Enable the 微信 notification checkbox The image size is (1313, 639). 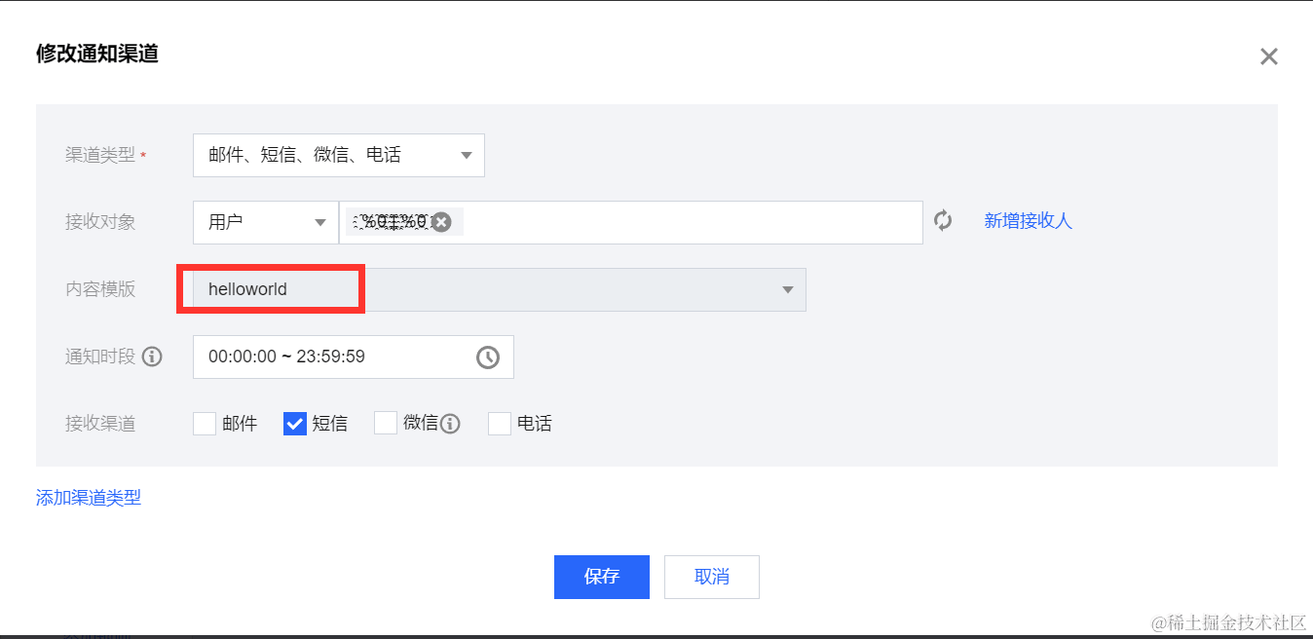(x=385, y=423)
